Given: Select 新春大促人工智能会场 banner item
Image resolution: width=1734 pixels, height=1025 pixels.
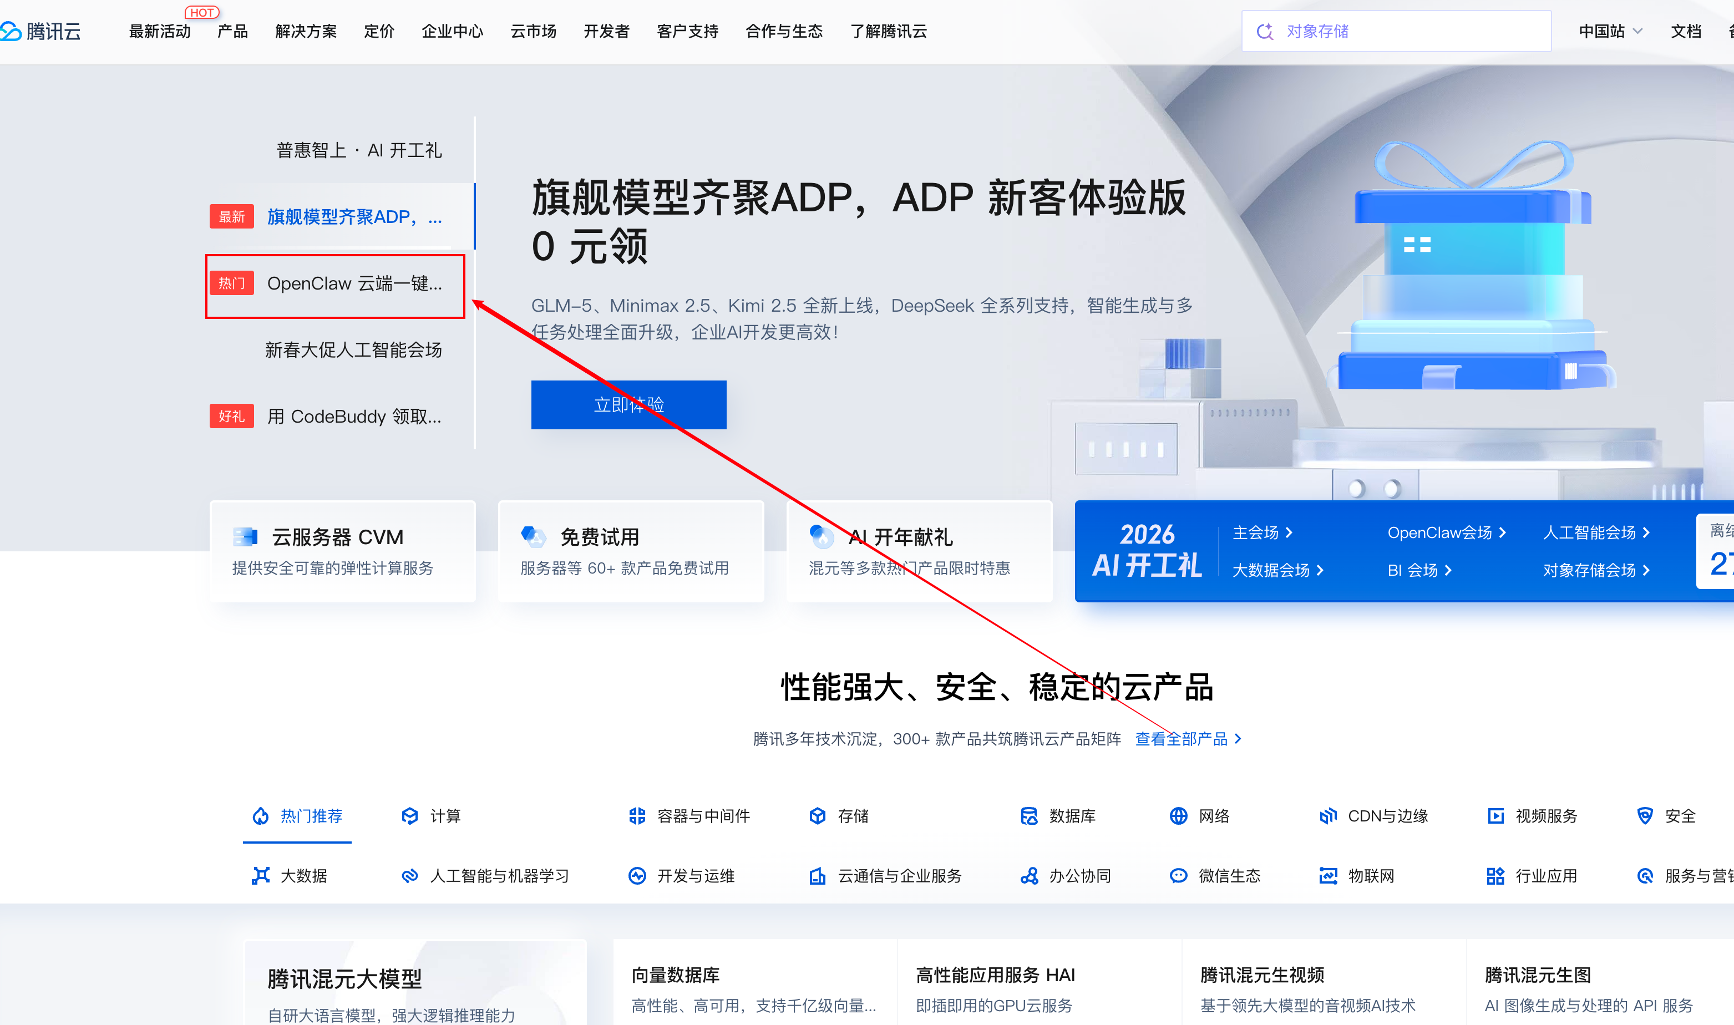Looking at the screenshot, I should [x=353, y=349].
